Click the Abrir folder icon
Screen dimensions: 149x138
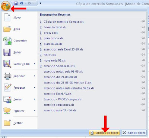(x=7, y=29)
